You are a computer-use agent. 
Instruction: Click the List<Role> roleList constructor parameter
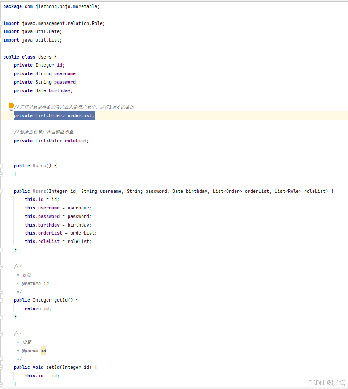tap(300, 191)
